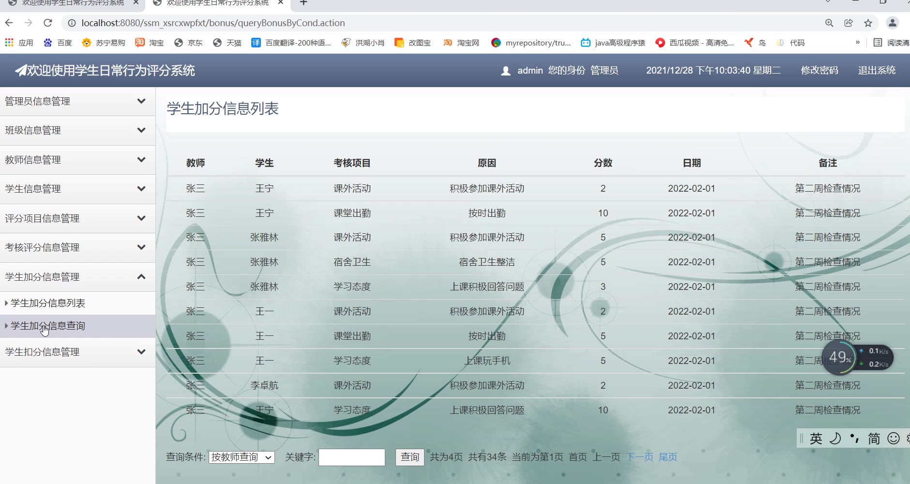Show more bookmarks with the chevron overflow
Viewport: 910px width, 484px height.
pos(858,42)
